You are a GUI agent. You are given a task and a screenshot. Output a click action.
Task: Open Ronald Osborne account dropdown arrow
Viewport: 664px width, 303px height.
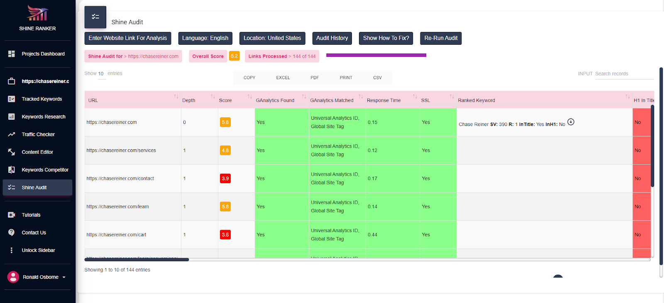pyautogui.click(x=64, y=277)
